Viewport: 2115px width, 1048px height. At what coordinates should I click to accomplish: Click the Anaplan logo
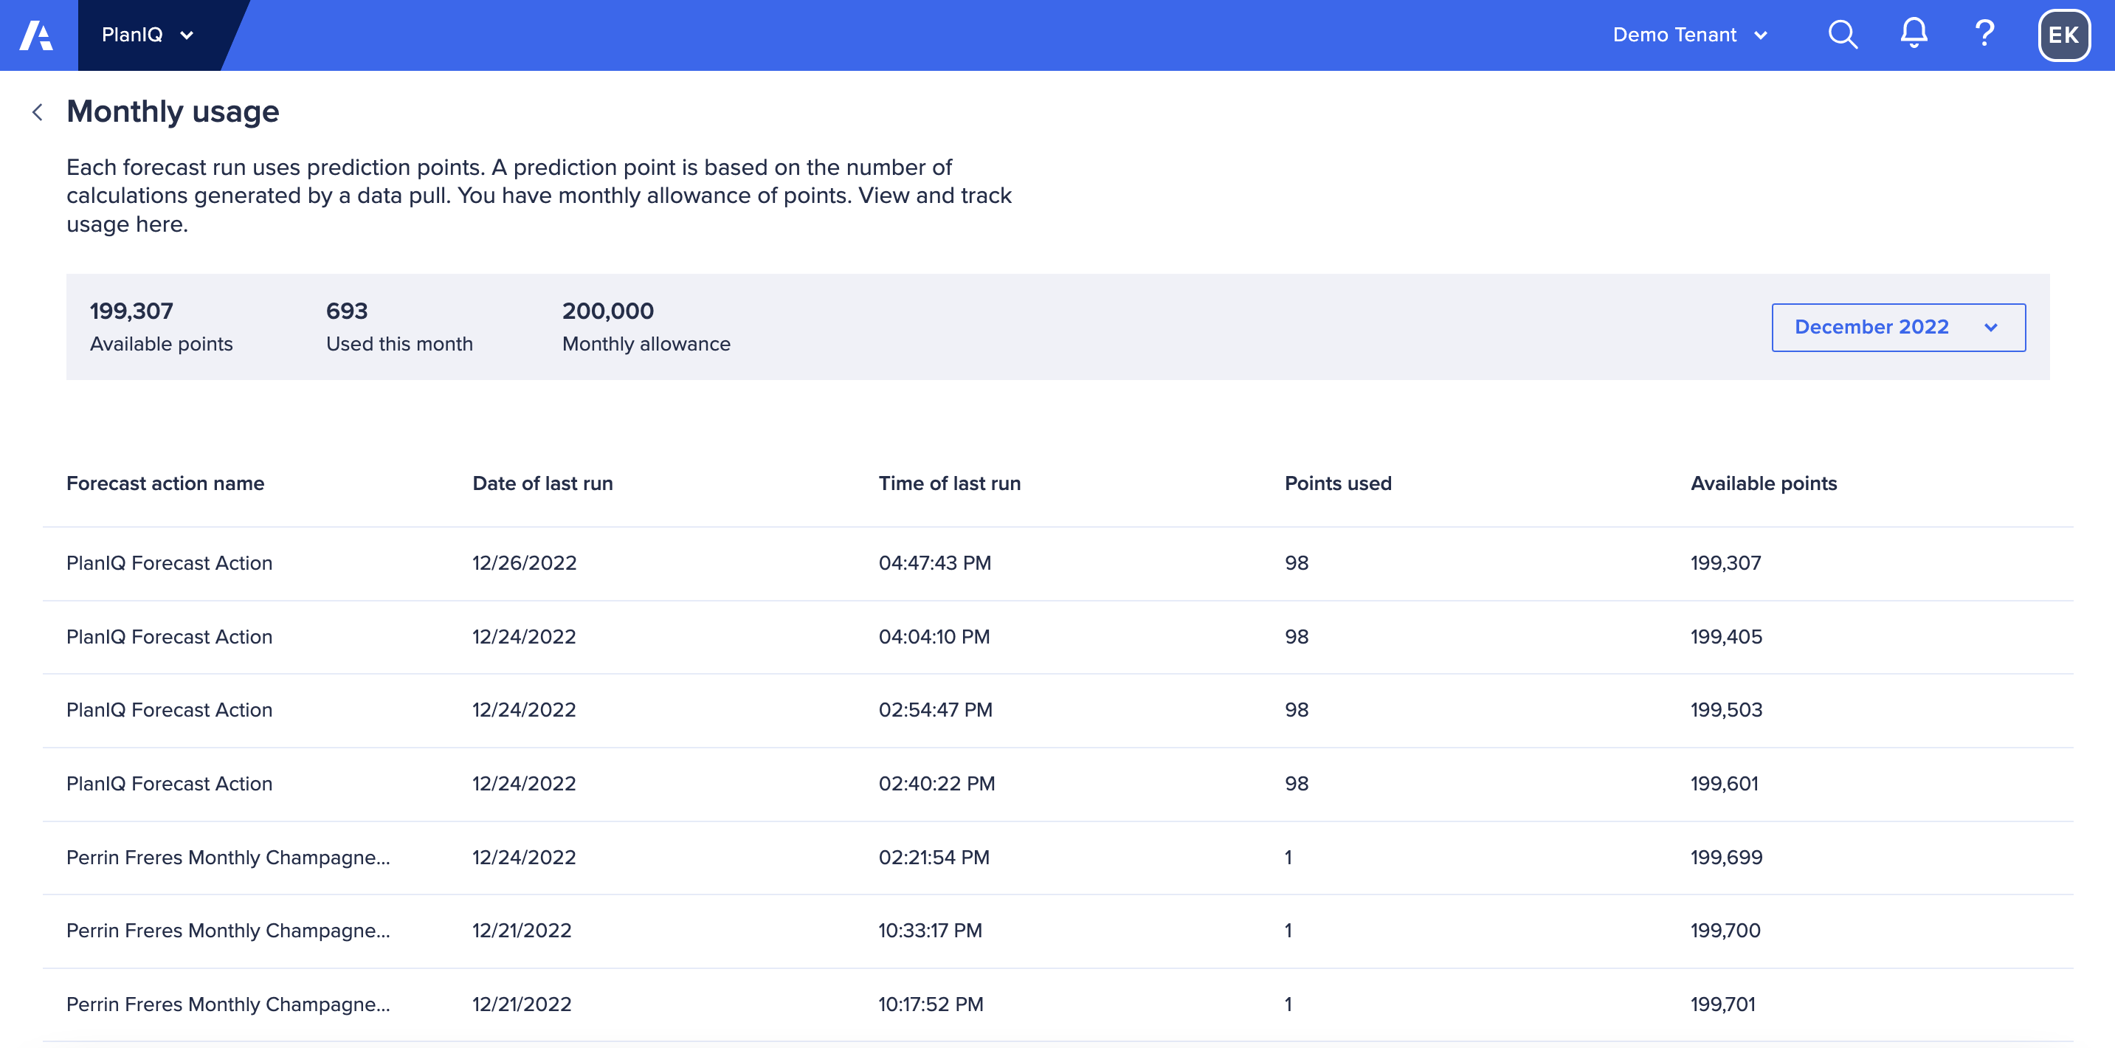point(36,35)
